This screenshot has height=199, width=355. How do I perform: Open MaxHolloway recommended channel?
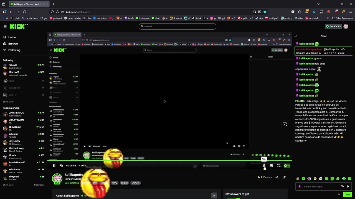pyautogui.click(x=24, y=150)
